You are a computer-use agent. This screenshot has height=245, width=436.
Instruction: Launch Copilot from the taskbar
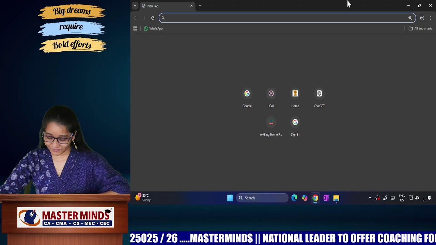point(305,198)
